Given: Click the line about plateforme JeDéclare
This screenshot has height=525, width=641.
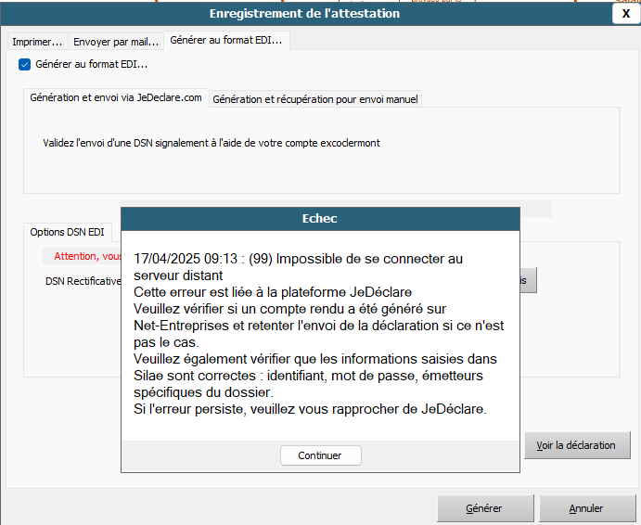Looking at the screenshot, I should [x=273, y=292].
